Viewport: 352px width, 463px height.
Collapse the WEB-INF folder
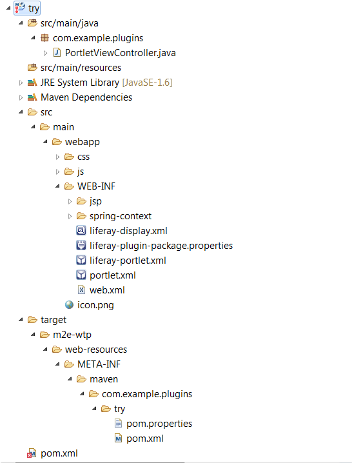(57, 186)
